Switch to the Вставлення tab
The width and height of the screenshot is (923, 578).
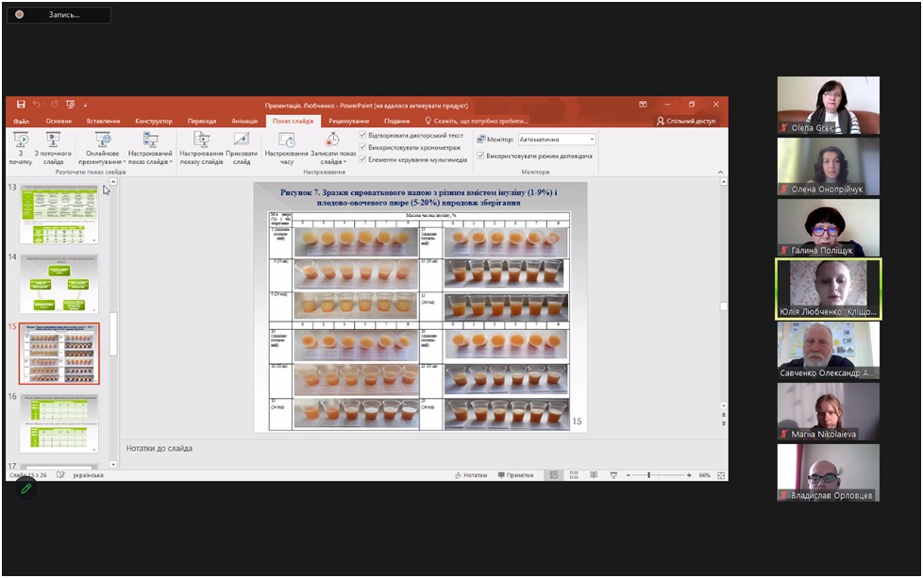[x=103, y=121]
